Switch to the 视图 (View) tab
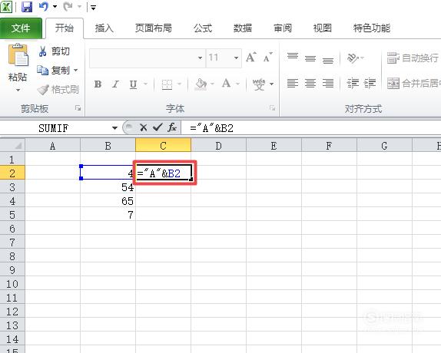 (x=323, y=28)
